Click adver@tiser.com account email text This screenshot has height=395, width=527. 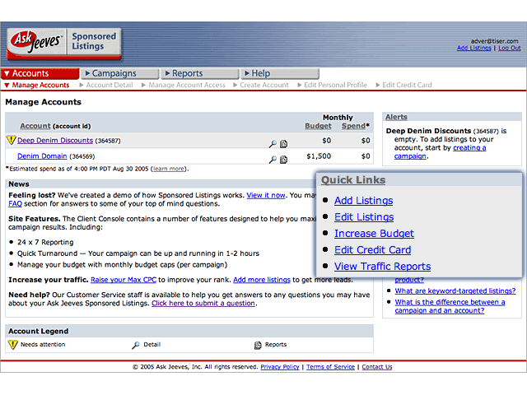click(x=494, y=41)
